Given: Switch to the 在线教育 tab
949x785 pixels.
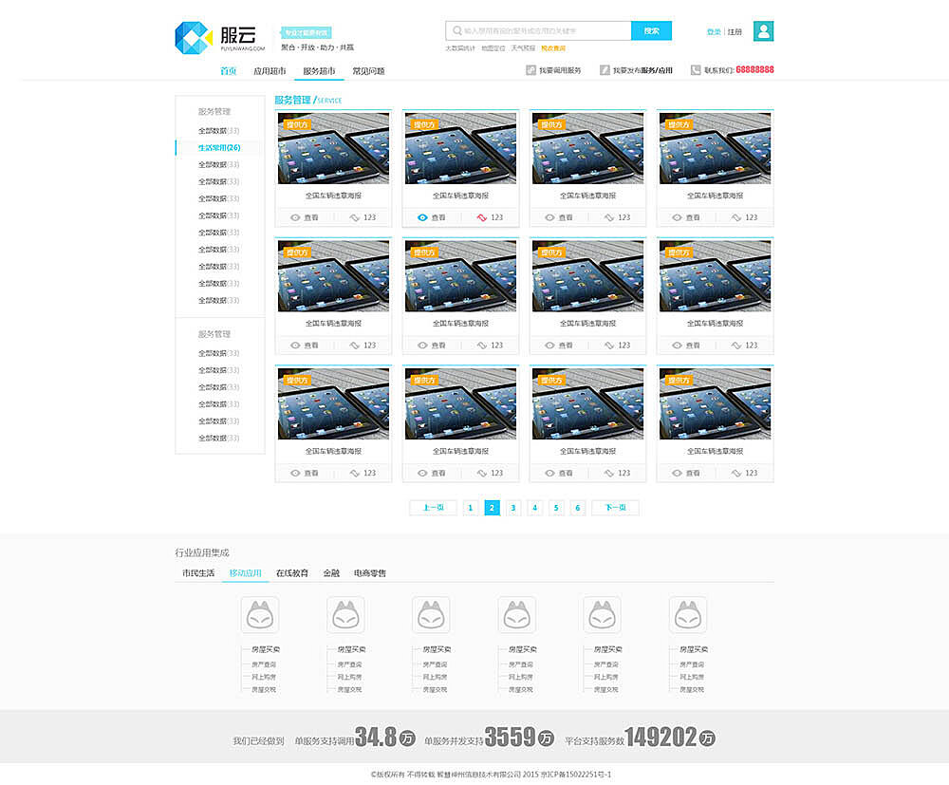Looking at the screenshot, I should [292, 573].
